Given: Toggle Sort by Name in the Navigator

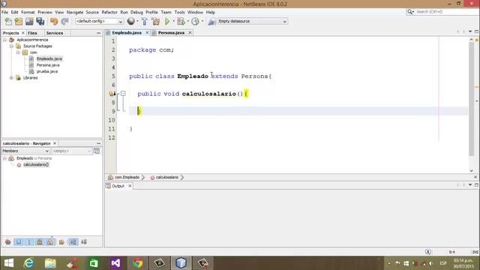Looking at the screenshot, I should tap(73, 242).
